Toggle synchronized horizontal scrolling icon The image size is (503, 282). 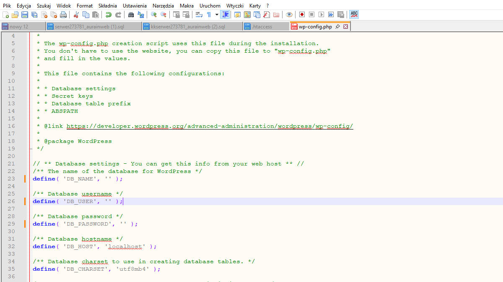186,15
